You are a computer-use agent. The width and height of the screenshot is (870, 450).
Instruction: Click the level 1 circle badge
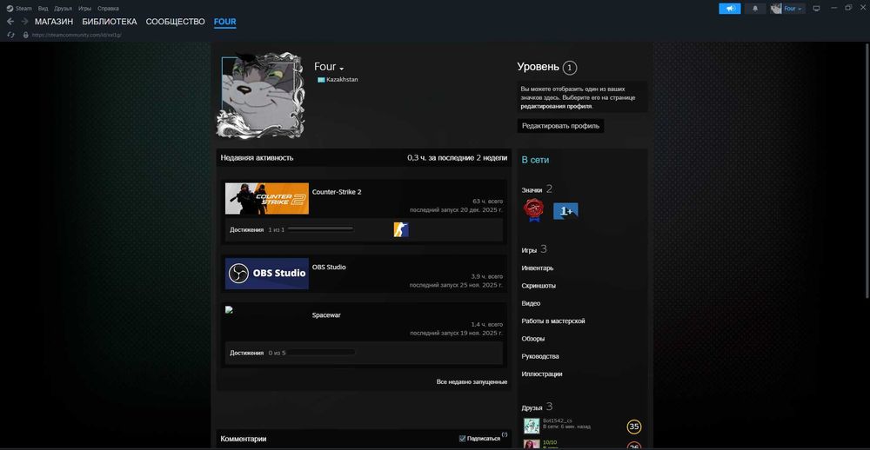[x=569, y=68]
